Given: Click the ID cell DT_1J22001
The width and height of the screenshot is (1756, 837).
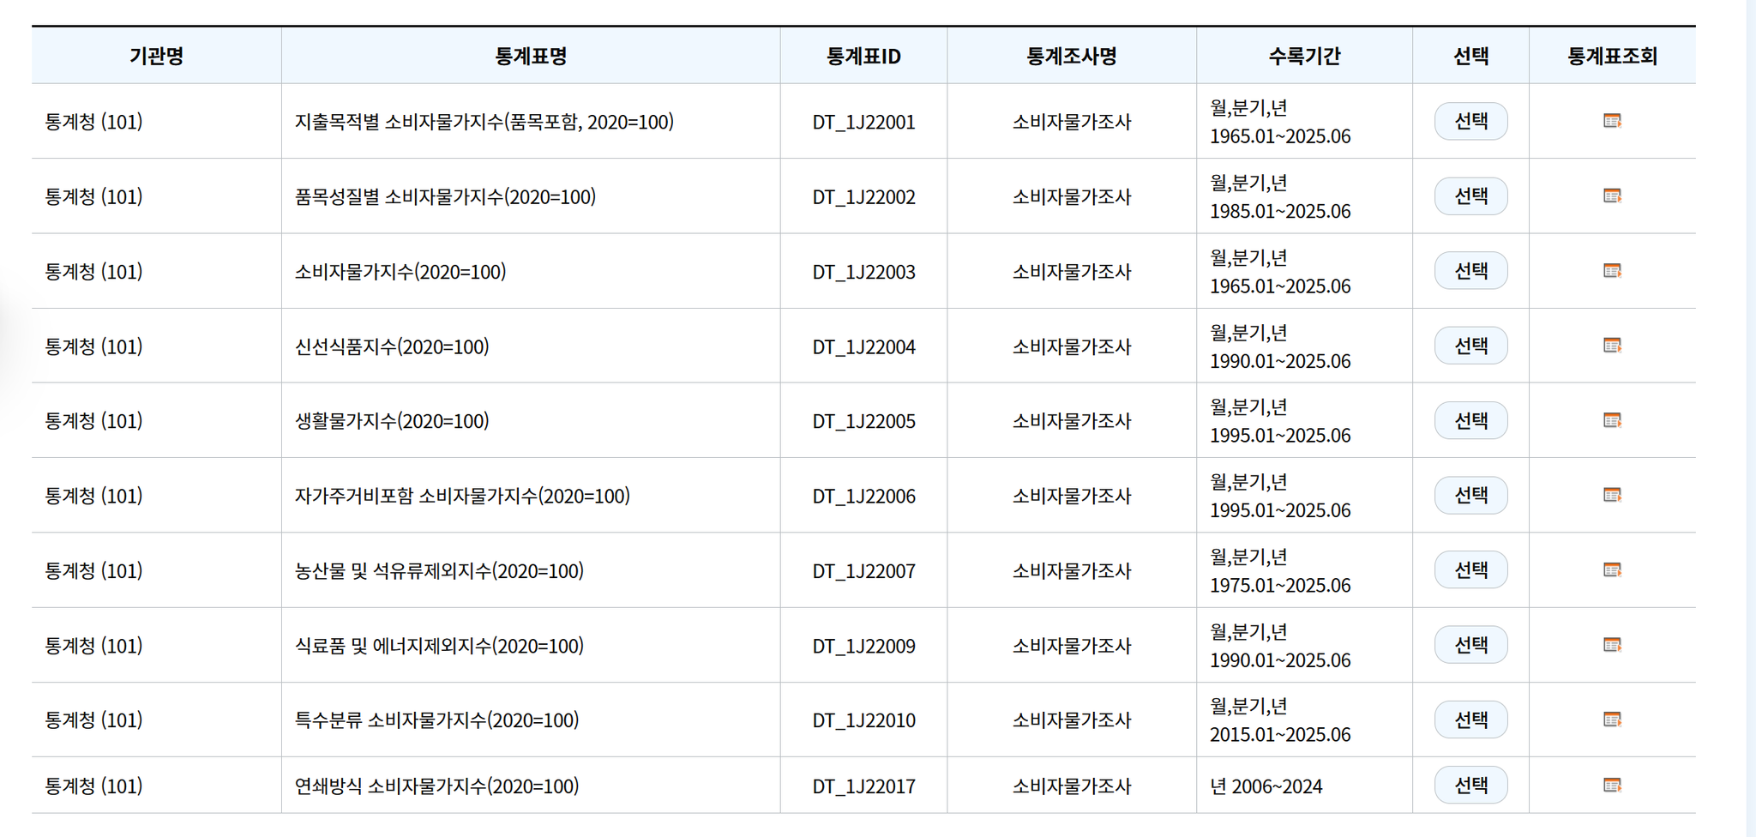Looking at the screenshot, I should click(x=863, y=122).
